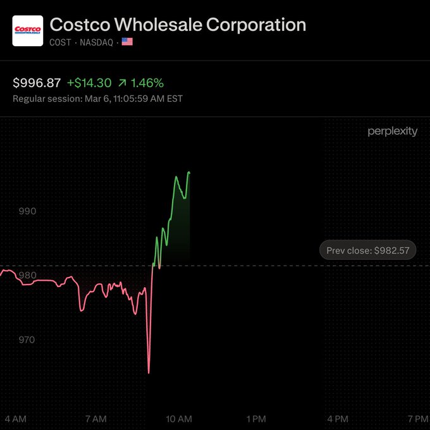This screenshot has height=430, width=430.
Task: Select the 1 PM time axis marker
Action: pyautogui.click(x=255, y=419)
